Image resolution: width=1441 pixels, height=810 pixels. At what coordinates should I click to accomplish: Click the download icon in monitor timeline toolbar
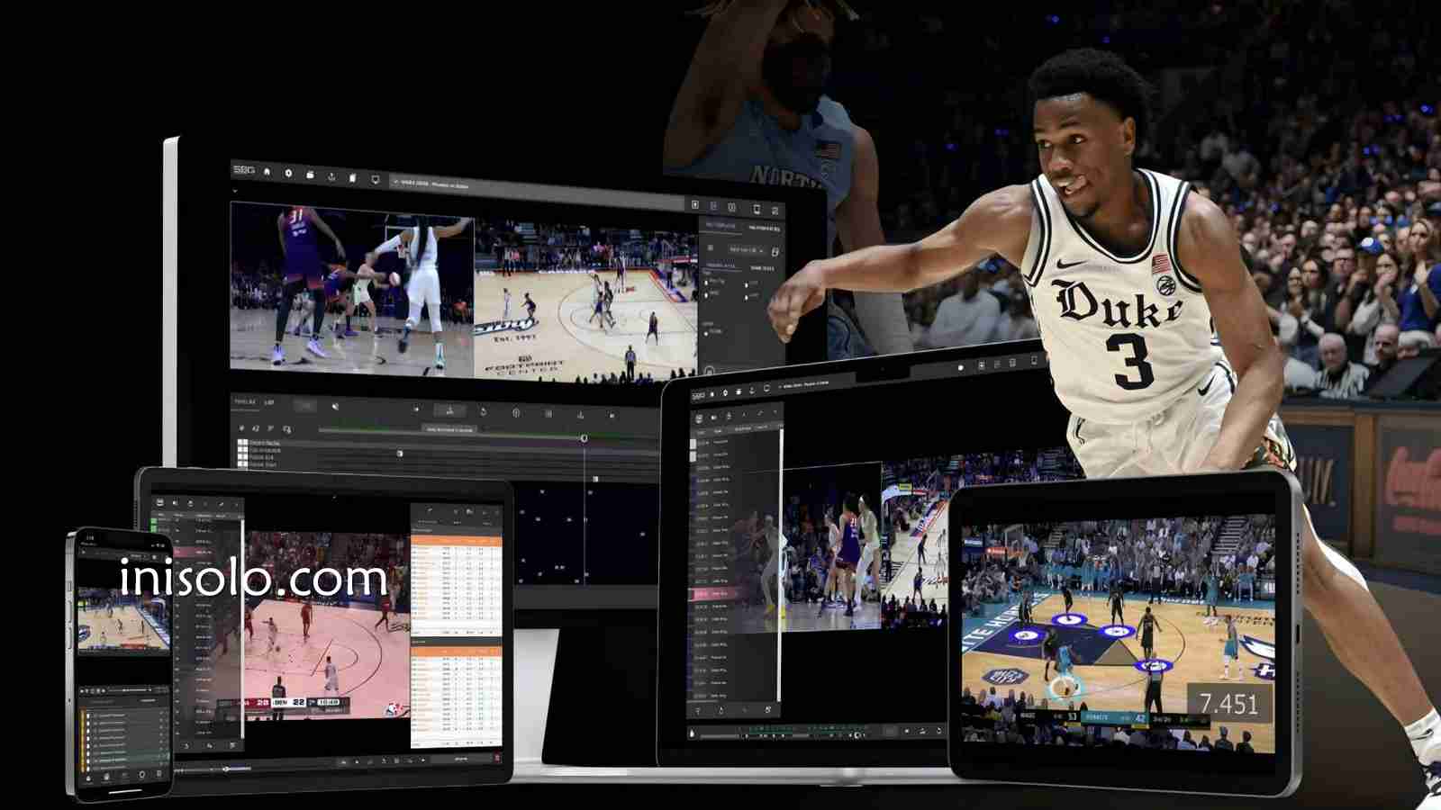[580, 415]
